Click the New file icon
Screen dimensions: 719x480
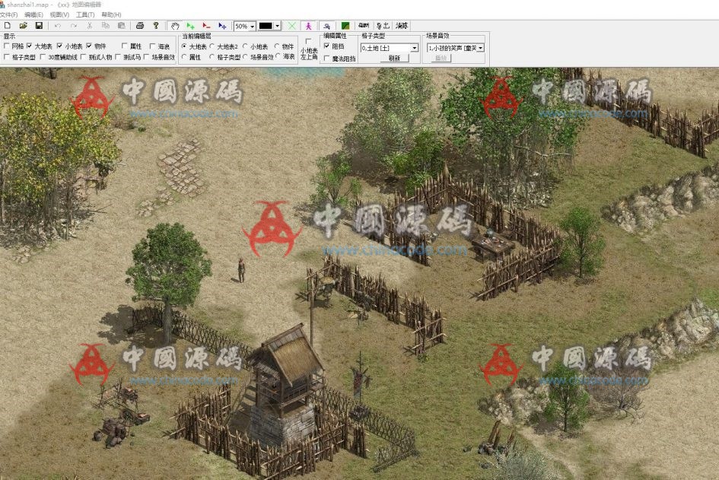click(x=7, y=25)
